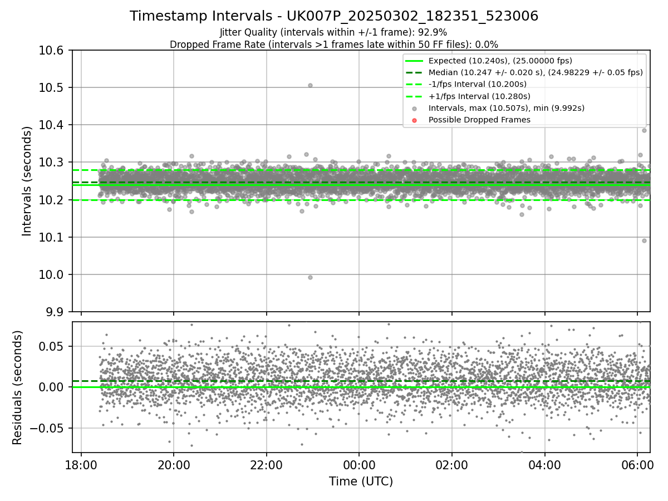Click the dark green dashed sample beside 'Median' legend entry
This screenshot has width=668, height=501.
[413, 72]
